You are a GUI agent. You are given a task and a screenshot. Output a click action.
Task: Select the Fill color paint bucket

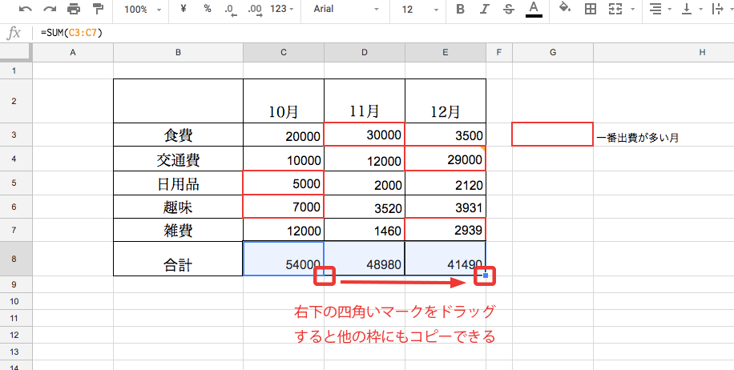tap(564, 10)
